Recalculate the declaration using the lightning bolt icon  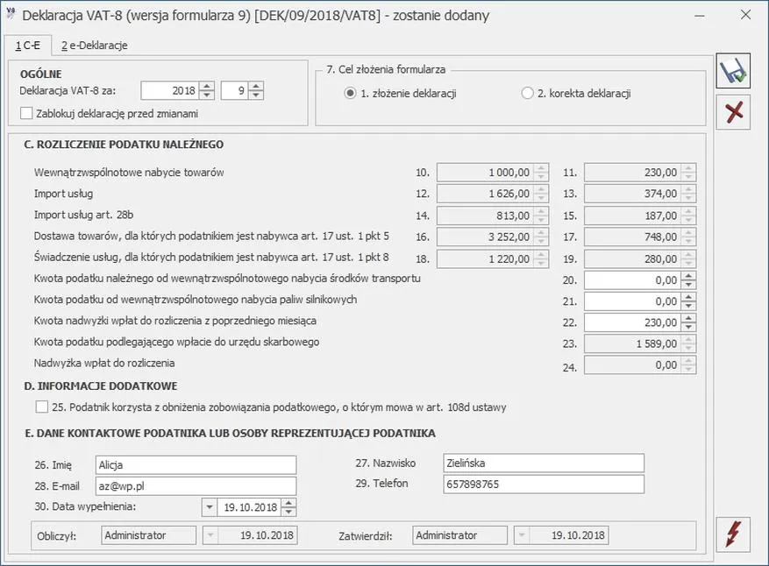tap(733, 534)
